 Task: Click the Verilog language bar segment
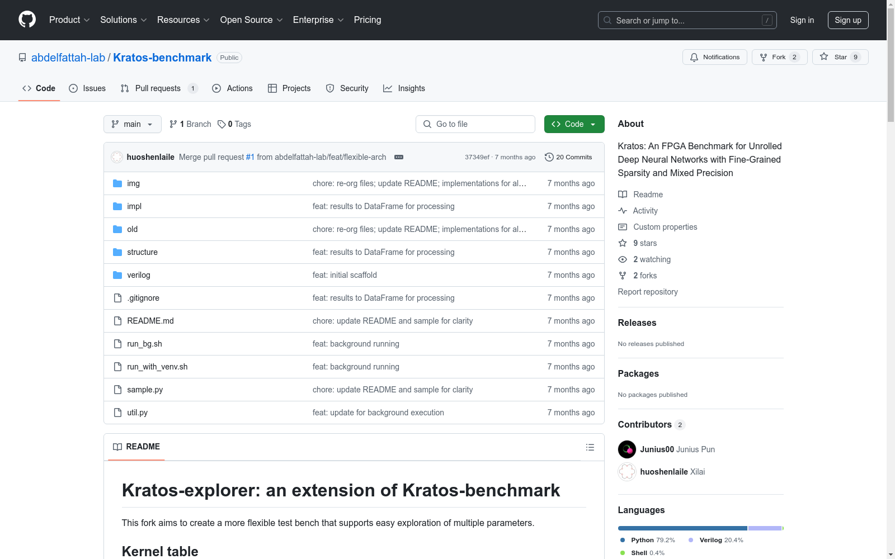click(x=765, y=528)
